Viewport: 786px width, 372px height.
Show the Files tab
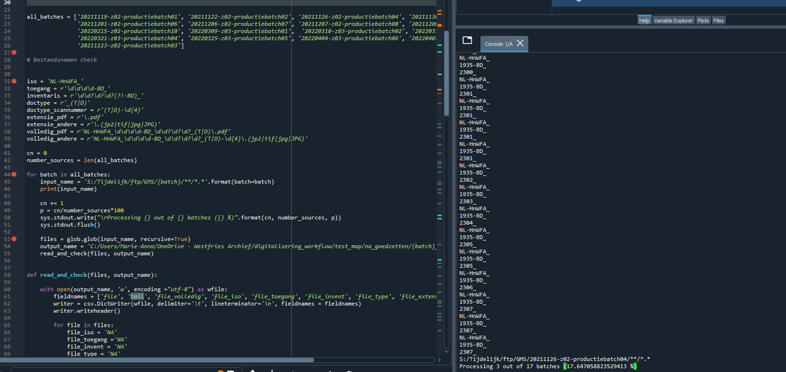click(719, 20)
